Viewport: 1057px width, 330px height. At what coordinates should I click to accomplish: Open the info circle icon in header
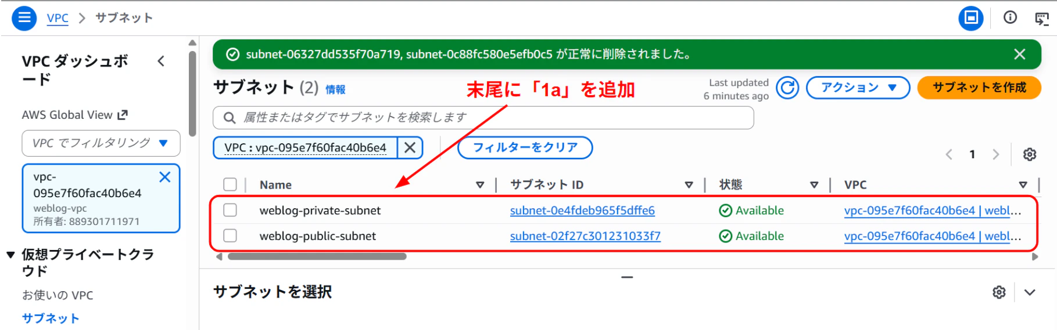[x=1010, y=17]
